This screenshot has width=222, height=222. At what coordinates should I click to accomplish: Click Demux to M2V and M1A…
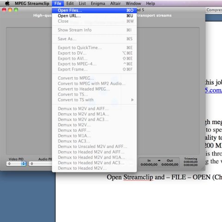point(94,114)
